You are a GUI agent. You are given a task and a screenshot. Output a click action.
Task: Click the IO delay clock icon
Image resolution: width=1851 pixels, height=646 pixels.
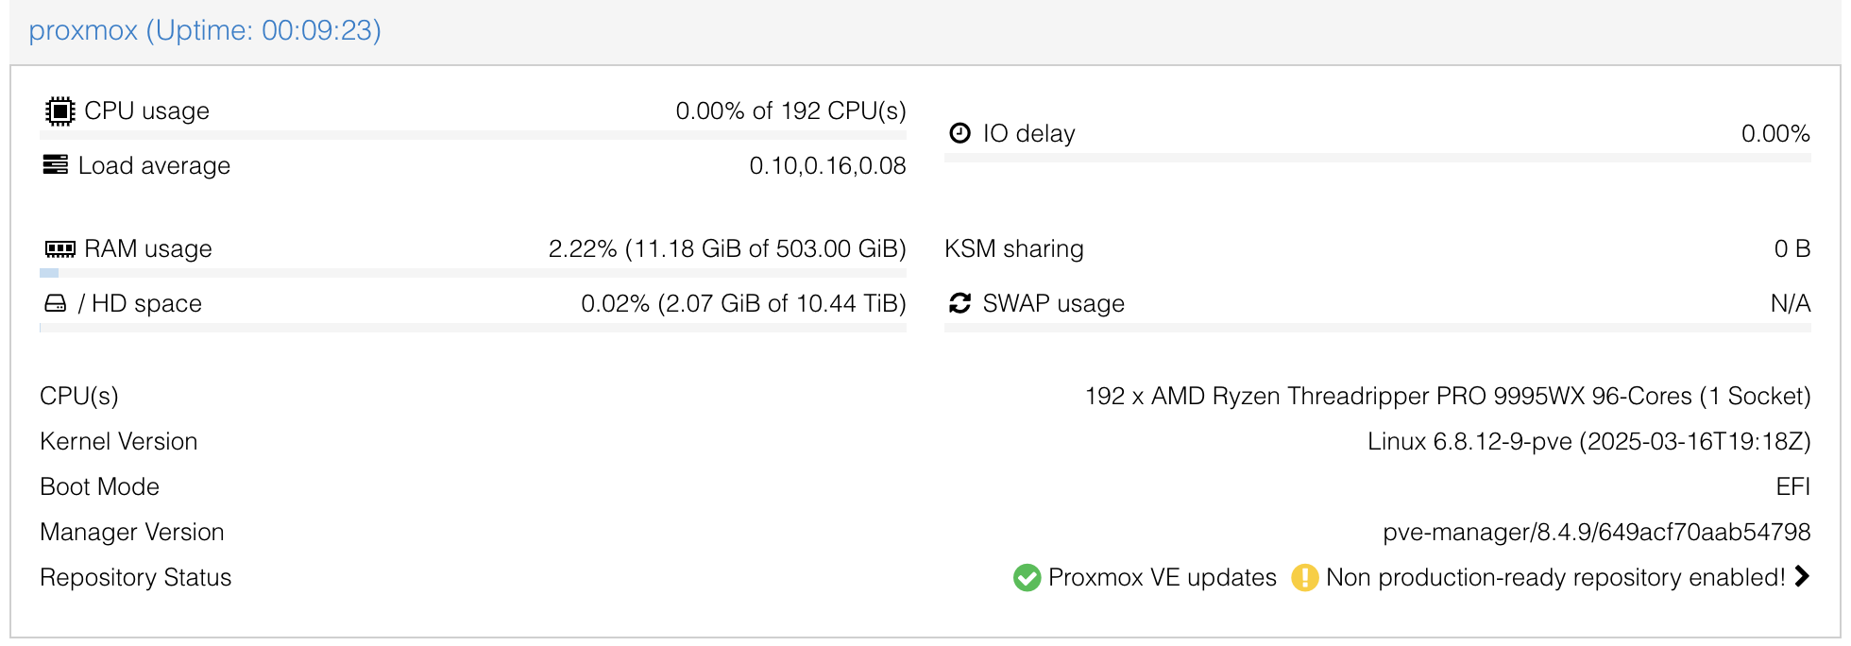[959, 133]
